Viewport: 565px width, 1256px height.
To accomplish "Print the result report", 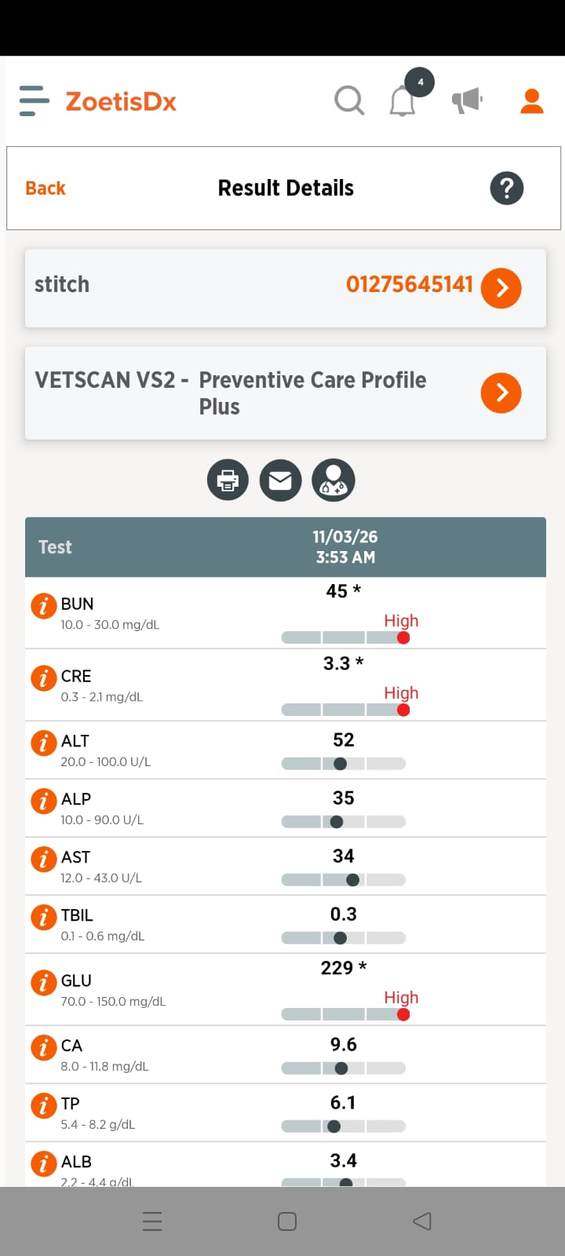I will [228, 480].
